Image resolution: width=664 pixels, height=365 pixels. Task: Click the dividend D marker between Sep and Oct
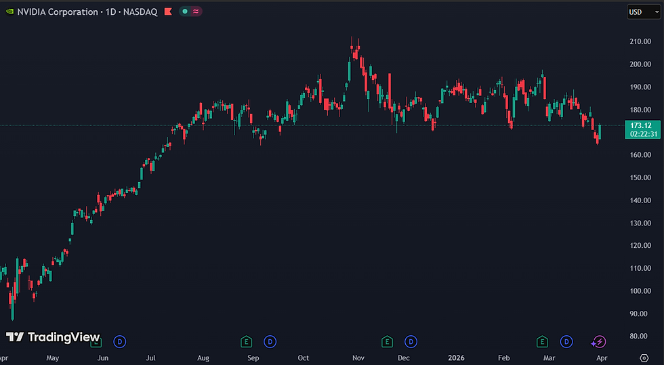click(270, 341)
